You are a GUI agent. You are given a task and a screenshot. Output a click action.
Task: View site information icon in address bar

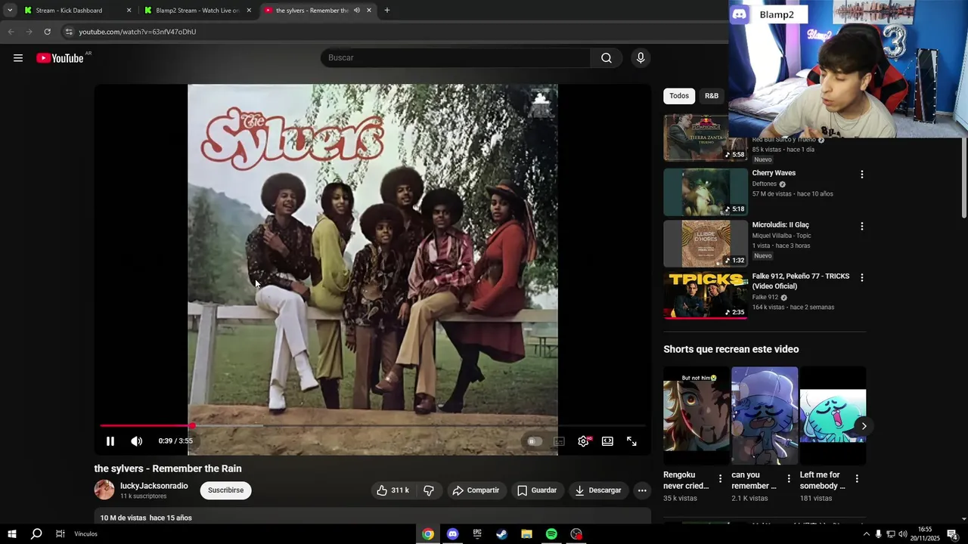[69, 32]
